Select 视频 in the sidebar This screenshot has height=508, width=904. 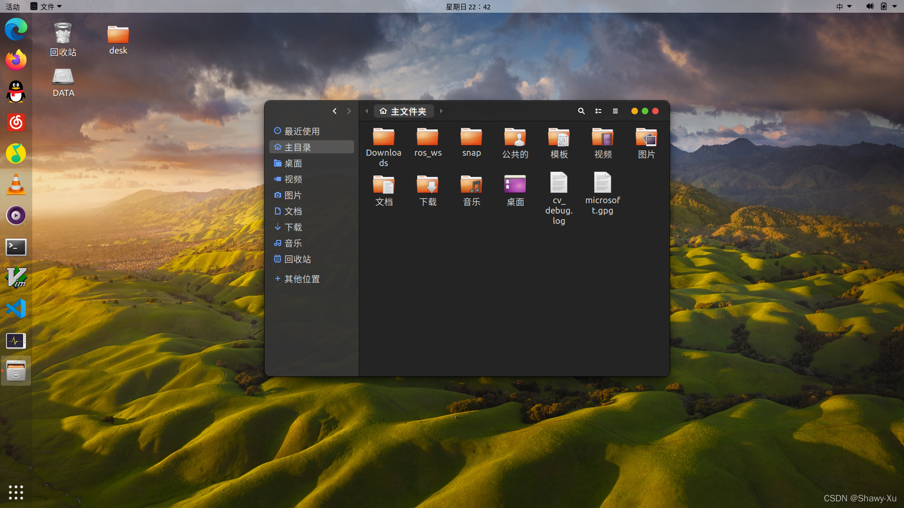click(x=312, y=179)
